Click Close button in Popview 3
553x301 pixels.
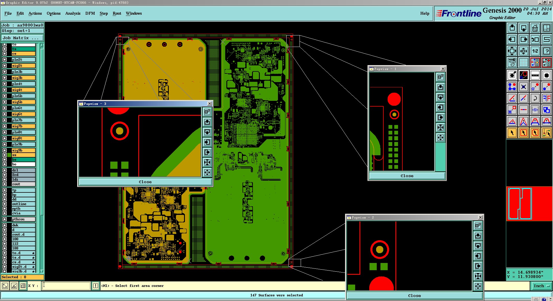pos(145,182)
